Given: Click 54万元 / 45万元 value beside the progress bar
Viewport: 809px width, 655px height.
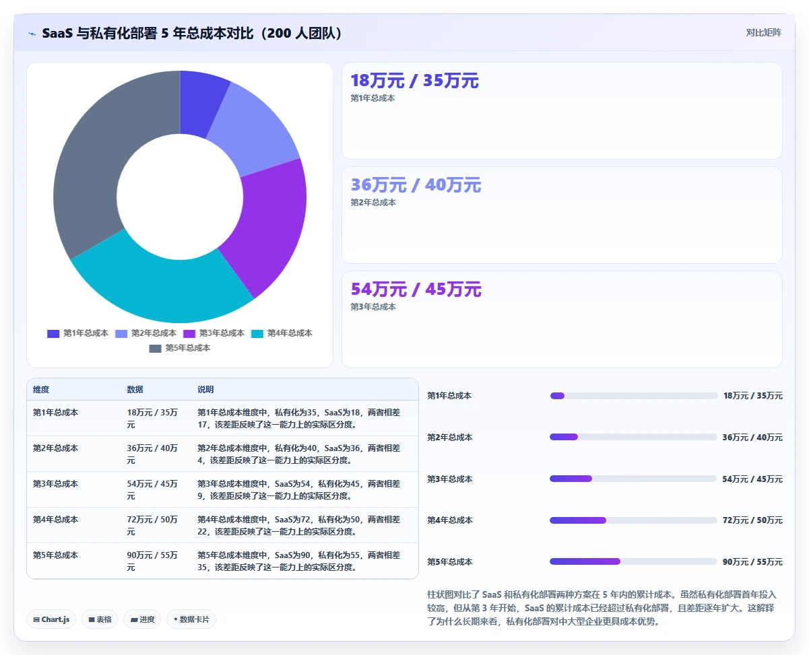Looking at the screenshot, I should pos(752,479).
